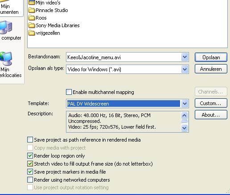Click the Bestandsnaam filename text field
This screenshot has width=230, height=195.
(x=123, y=57)
